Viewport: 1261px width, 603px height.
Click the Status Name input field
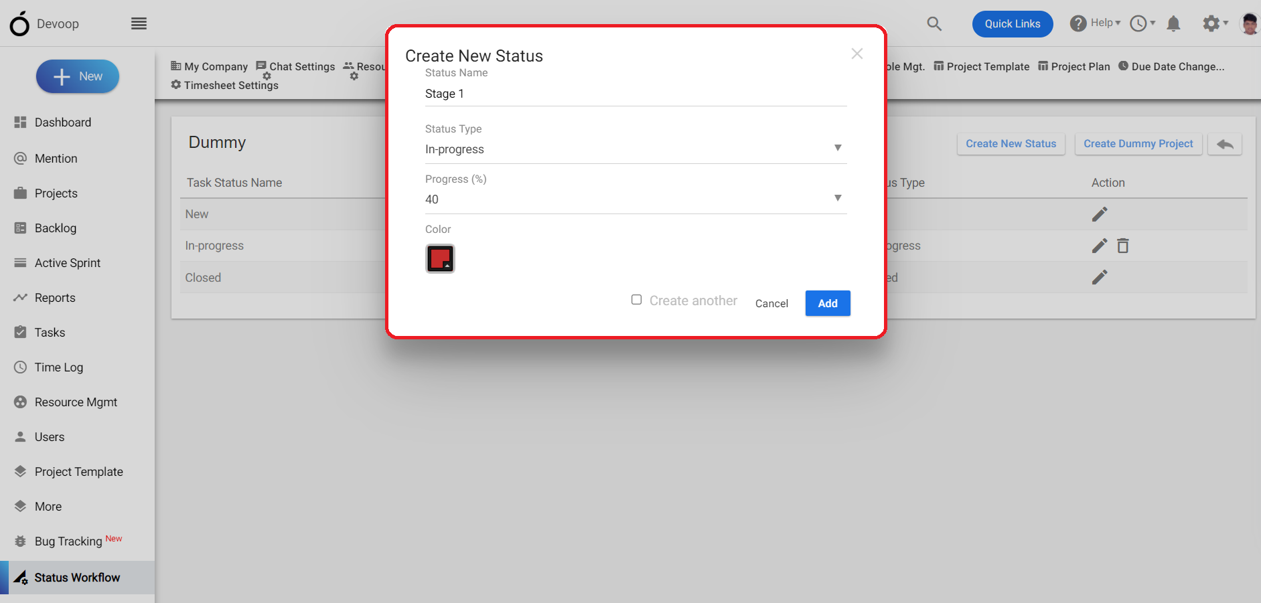(x=636, y=94)
